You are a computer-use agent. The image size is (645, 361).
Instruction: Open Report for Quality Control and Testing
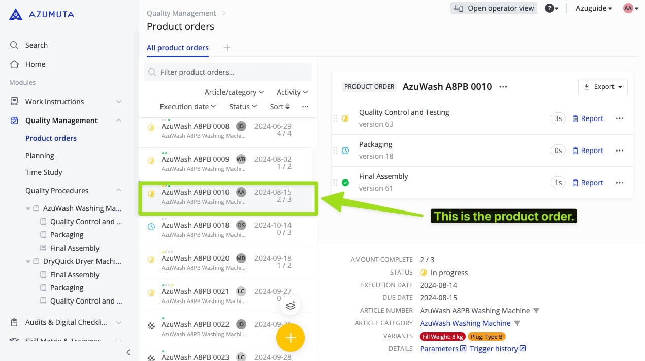click(x=588, y=118)
